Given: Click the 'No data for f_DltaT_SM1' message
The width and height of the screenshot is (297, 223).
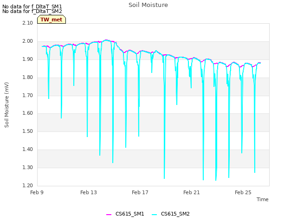Looking at the screenshot, I should pos(32,7).
